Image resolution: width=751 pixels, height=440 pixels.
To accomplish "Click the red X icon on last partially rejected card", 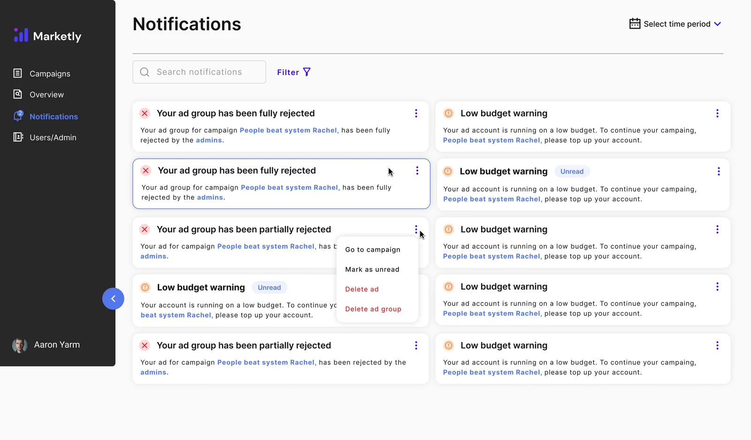I will (x=145, y=345).
